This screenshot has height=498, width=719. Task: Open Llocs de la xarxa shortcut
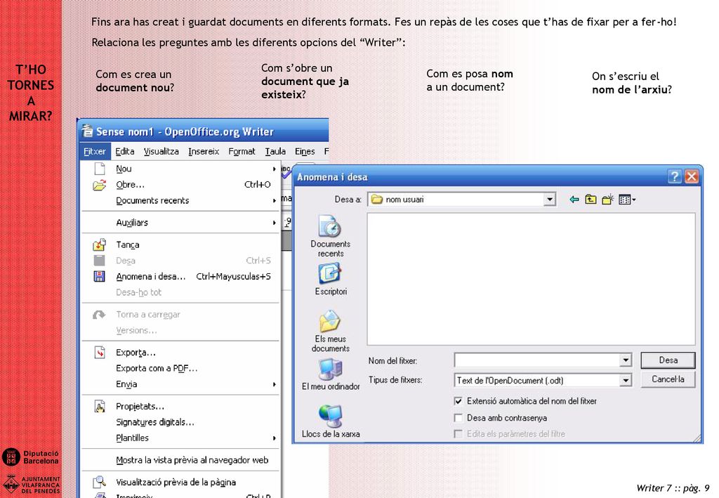point(330,421)
